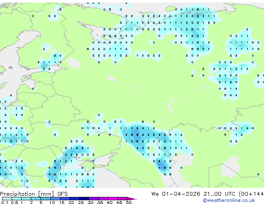This screenshot has width=264, height=204.
Task: Click the '0.5' legend scale label
Action: tap(15, 202)
